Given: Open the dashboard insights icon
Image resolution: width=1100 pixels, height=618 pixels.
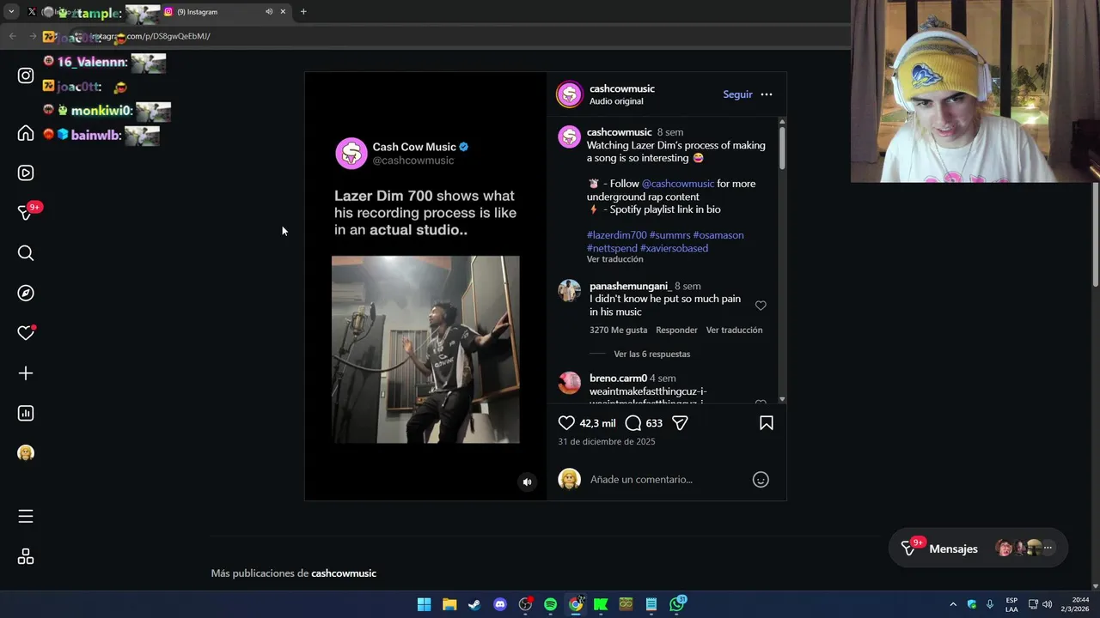Looking at the screenshot, I should pos(26,413).
